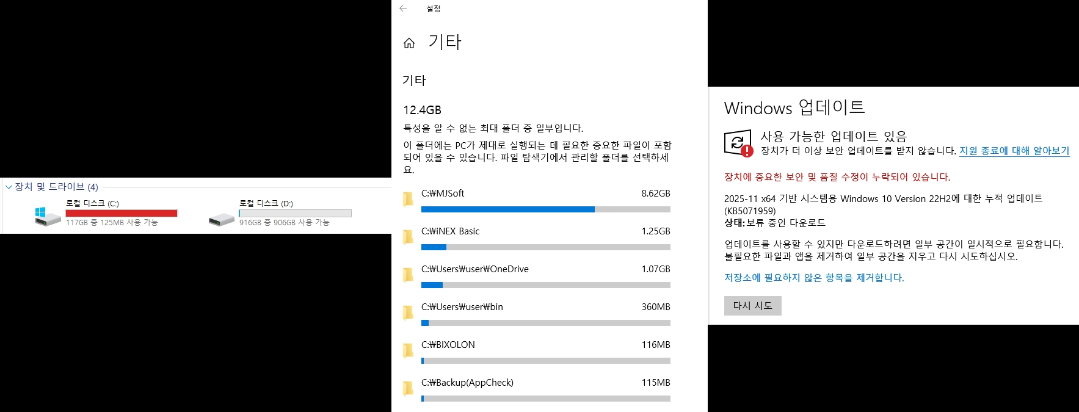Click the 다시 시도 retry button
The height and width of the screenshot is (412, 1079).
(752, 306)
